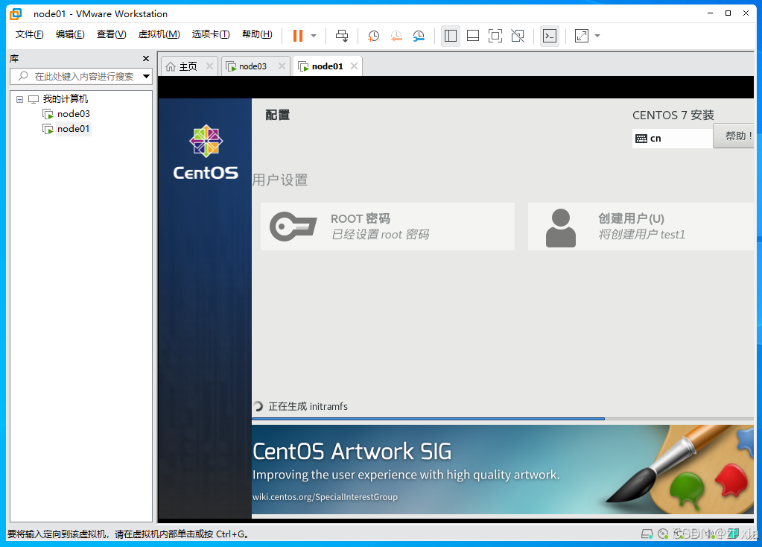The height and width of the screenshot is (547, 762).
Task: Open the stretch display options dropdown arrow
Action: pos(597,36)
